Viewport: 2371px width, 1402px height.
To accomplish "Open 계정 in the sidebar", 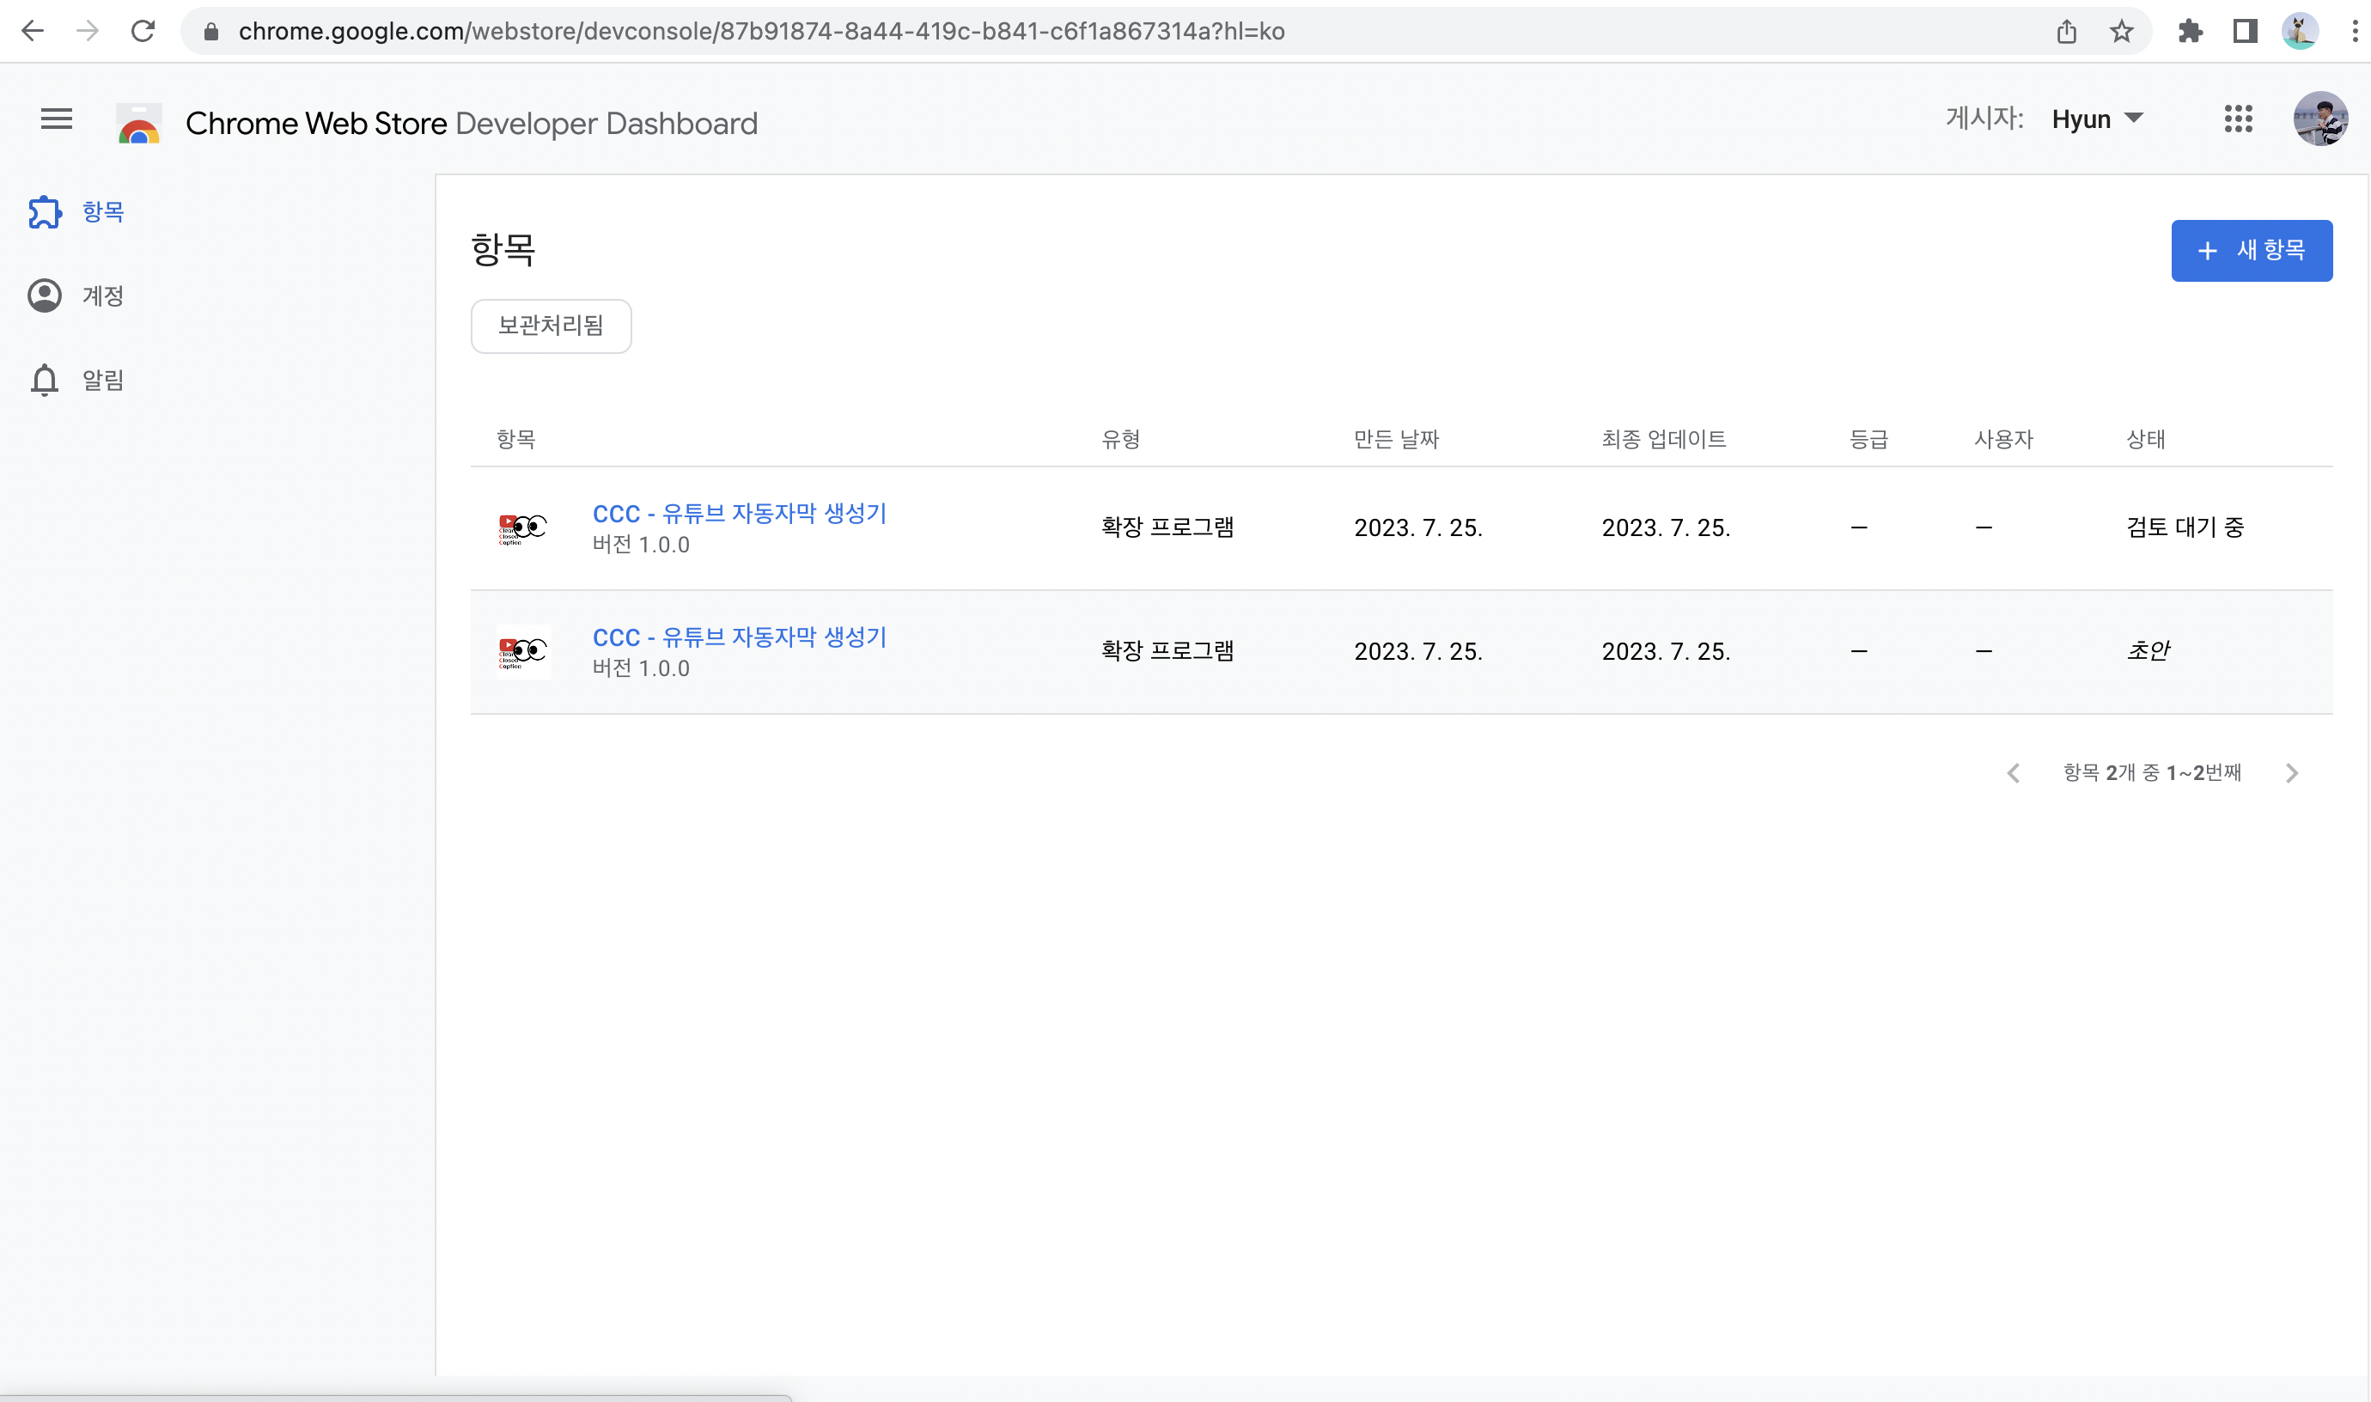I will (x=102, y=296).
